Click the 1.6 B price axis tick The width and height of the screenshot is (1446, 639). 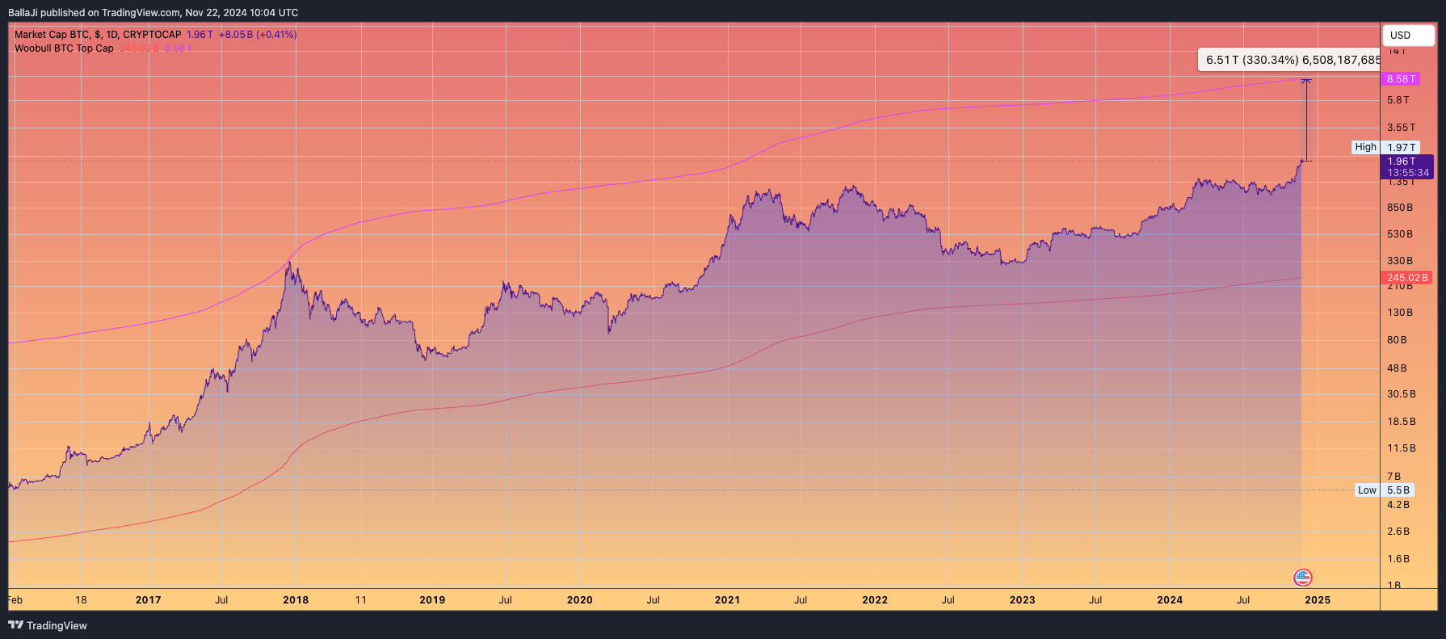click(1398, 559)
